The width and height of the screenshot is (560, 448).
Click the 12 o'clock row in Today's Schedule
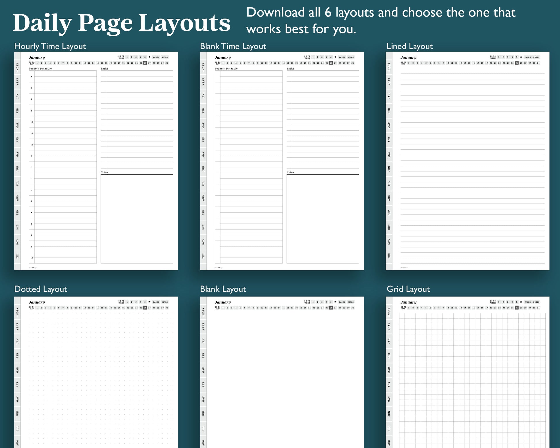point(65,145)
